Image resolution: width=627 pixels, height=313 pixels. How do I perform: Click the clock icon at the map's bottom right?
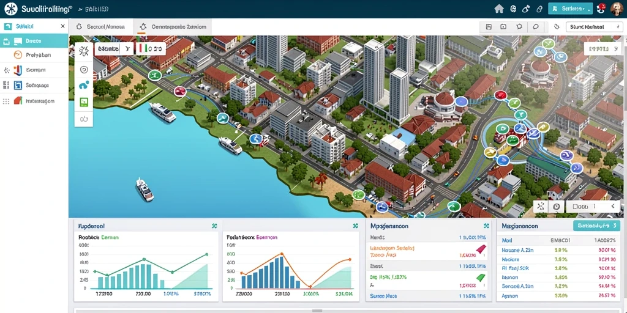556,207
